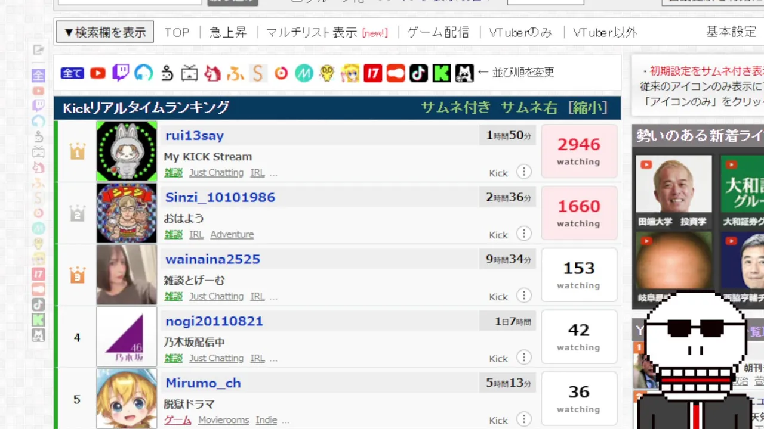Open the VTuberのみ menu item
The height and width of the screenshot is (429, 764).
pos(520,32)
